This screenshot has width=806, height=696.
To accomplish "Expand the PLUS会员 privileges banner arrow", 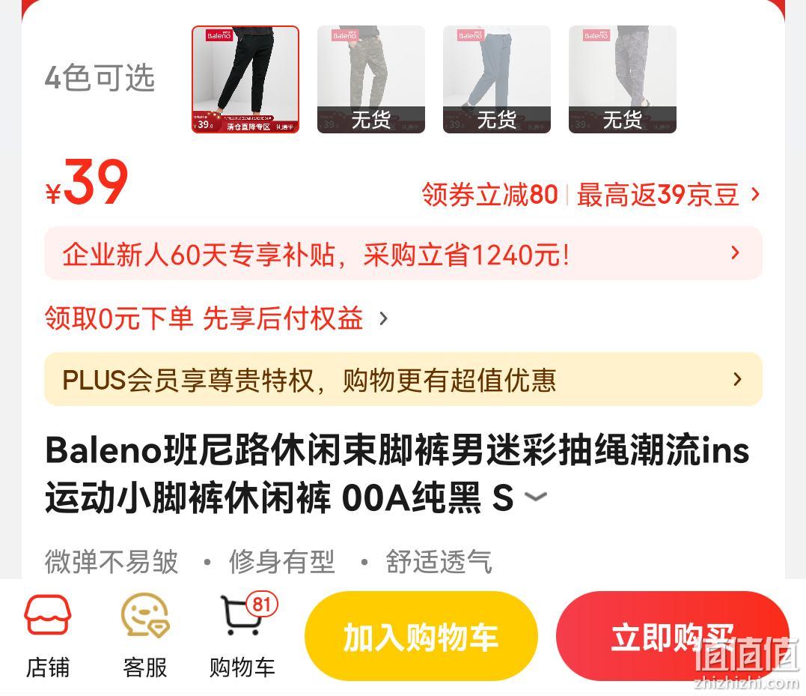I will (x=738, y=380).
